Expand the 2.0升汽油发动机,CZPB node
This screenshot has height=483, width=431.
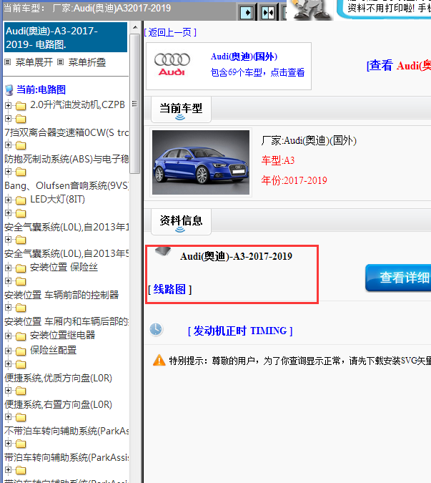click(x=9, y=105)
